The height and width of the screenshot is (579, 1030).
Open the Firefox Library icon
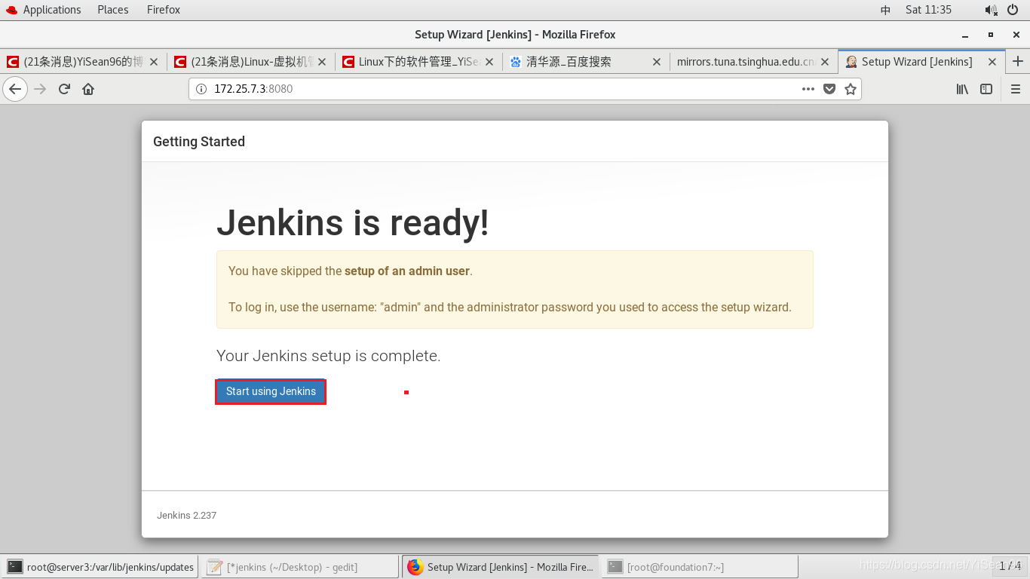click(x=962, y=89)
